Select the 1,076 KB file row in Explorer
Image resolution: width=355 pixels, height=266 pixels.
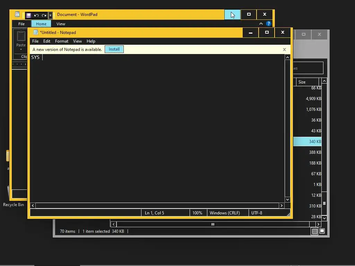307,109
